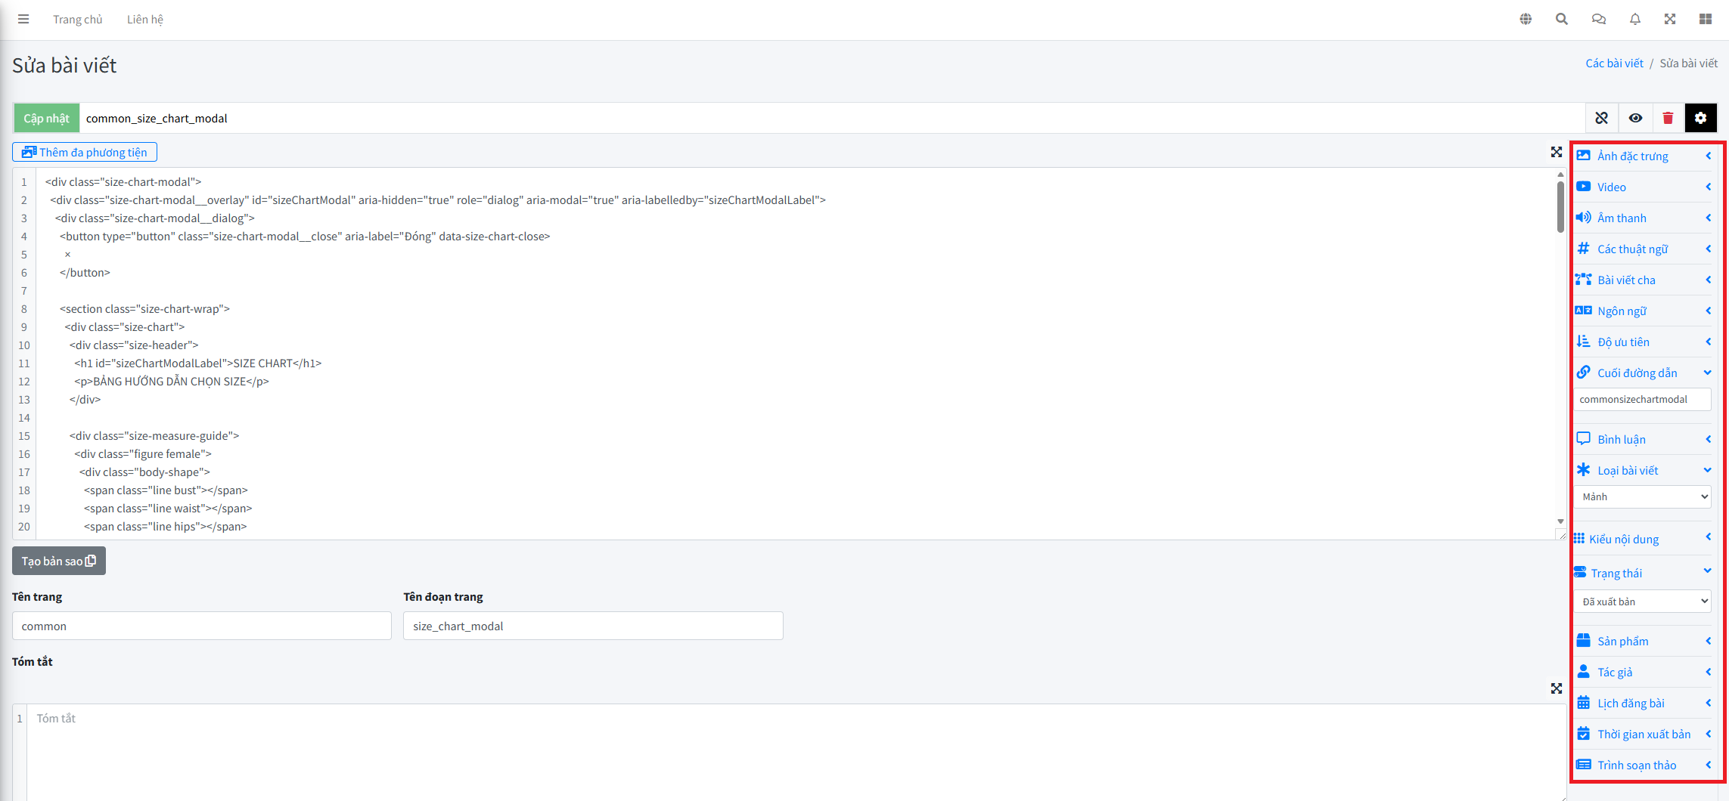Toggle the eye preview icon
The height and width of the screenshot is (801, 1729).
[x=1635, y=118]
